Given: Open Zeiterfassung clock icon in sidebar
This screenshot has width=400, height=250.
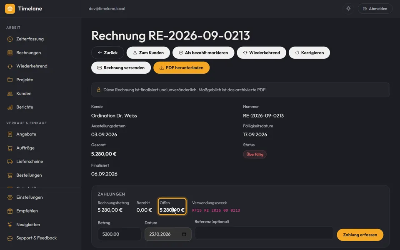Looking at the screenshot, I should coord(10,39).
